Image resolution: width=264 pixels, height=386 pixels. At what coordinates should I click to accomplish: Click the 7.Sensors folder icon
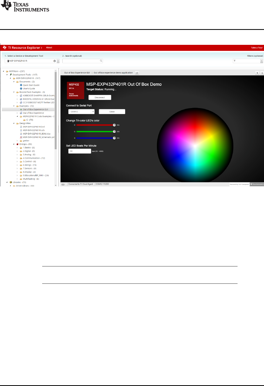click(x=21, y=169)
